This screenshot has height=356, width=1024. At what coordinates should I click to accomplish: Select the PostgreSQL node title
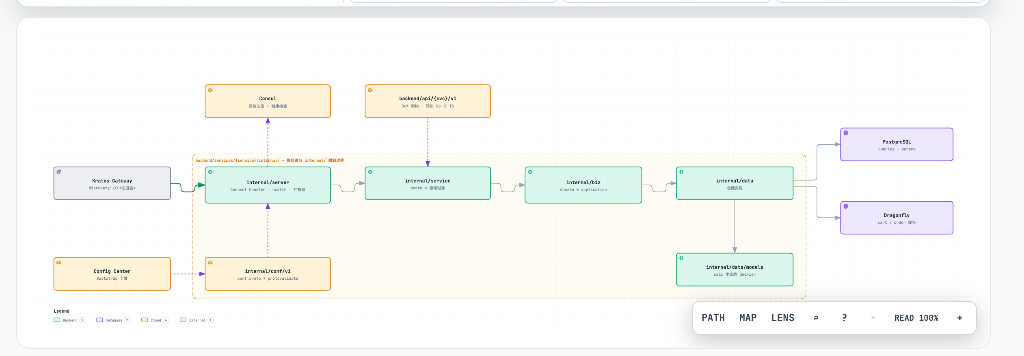tap(897, 142)
